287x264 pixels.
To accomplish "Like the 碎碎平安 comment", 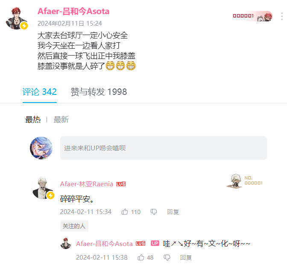I will [x=125, y=211].
